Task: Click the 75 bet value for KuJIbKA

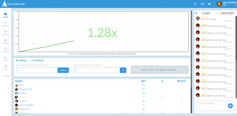Action: (x=143, y=105)
